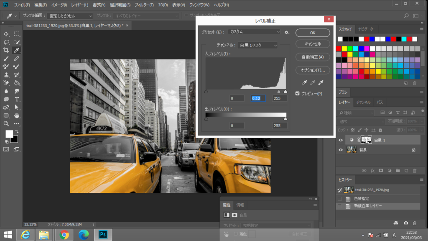This screenshot has height=241, width=428.
Task: Select the Rectangular Marquee tool
Action: (x=17, y=34)
